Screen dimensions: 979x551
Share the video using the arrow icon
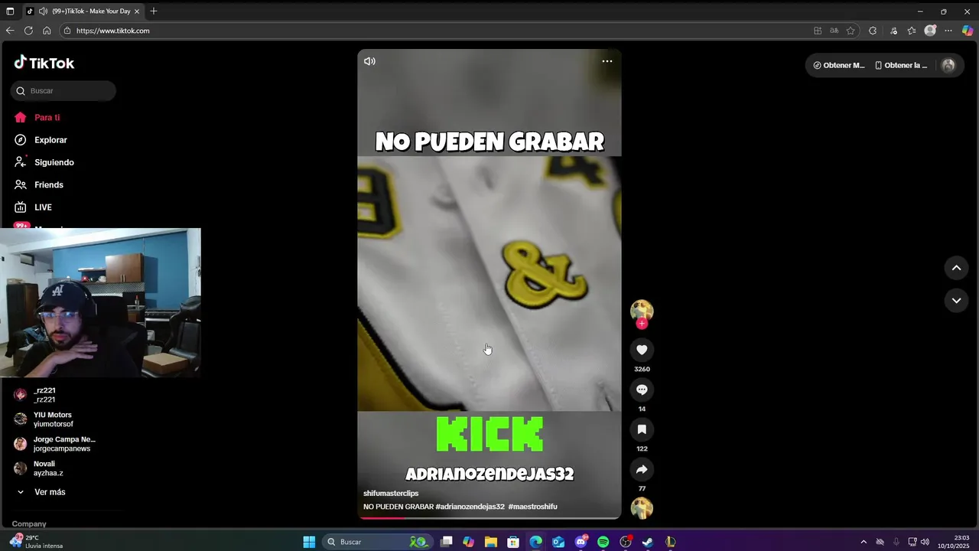pyautogui.click(x=642, y=469)
